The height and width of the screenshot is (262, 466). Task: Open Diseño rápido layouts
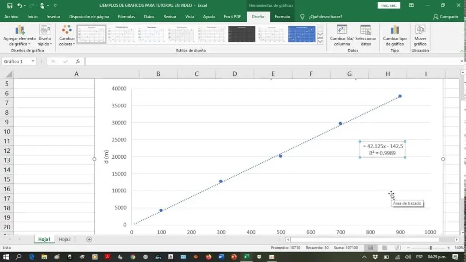[45, 30]
